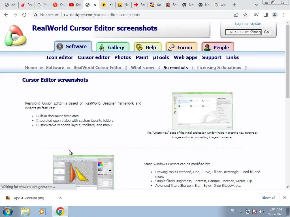The width and height of the screenshot is (290, 217).
Task: Click the Action Center flag tray icon
Action: tap(255, 211)
